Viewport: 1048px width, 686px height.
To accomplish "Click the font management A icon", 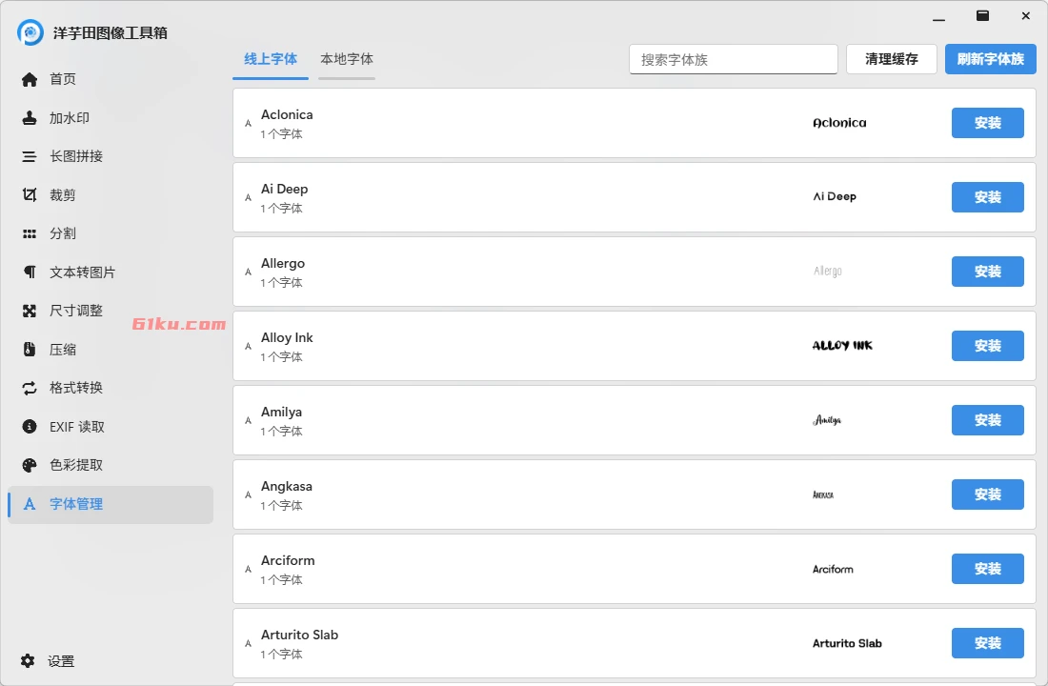I will point(30,504).
